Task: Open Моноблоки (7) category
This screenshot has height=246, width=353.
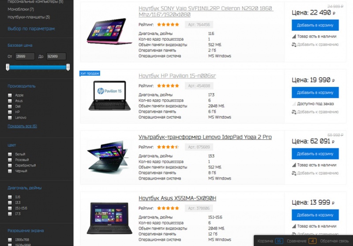Action: [x=21, y=9]
